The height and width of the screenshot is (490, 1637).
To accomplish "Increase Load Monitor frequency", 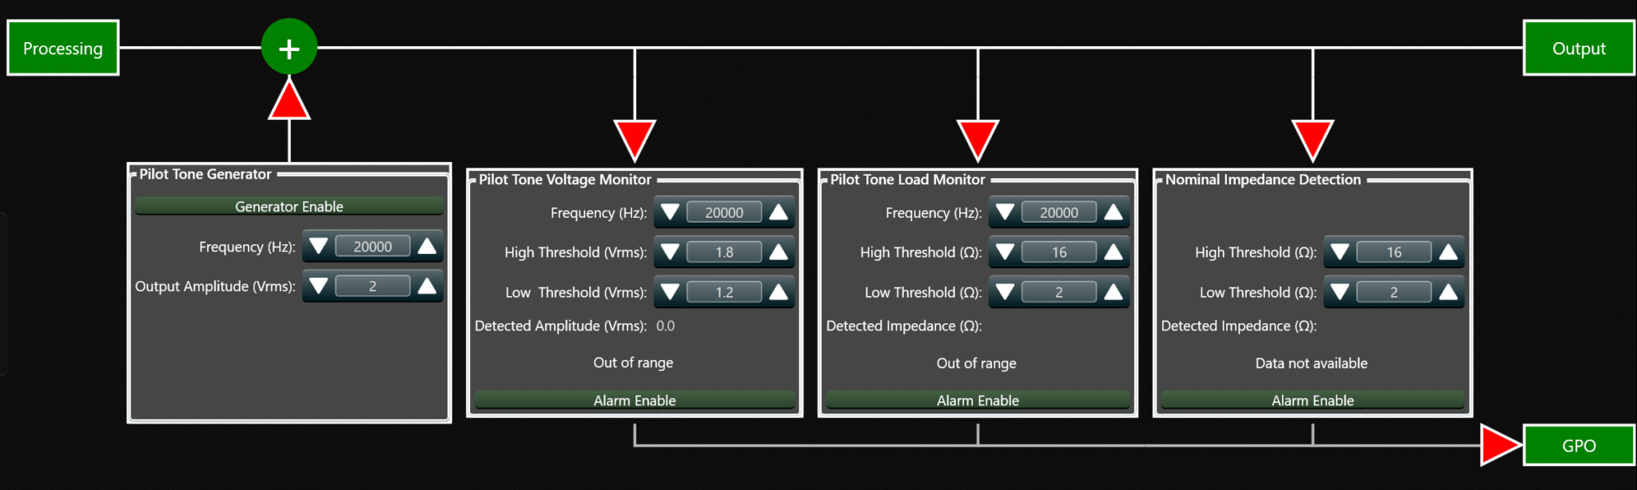I will tap(1113, 212).
